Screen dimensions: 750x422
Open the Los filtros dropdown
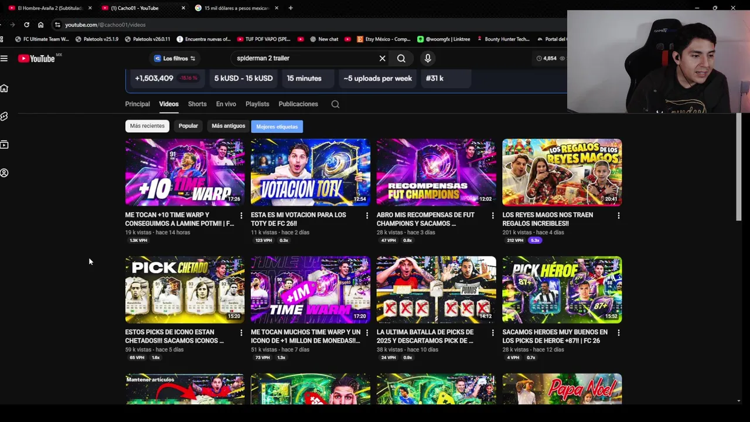pos(174,58)
